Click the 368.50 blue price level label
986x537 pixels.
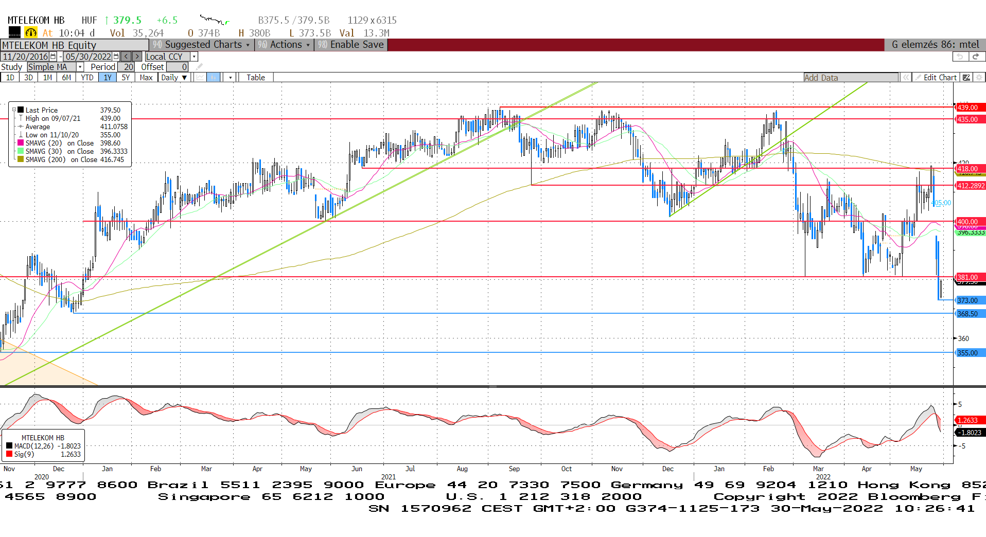(x=970, y=314)
